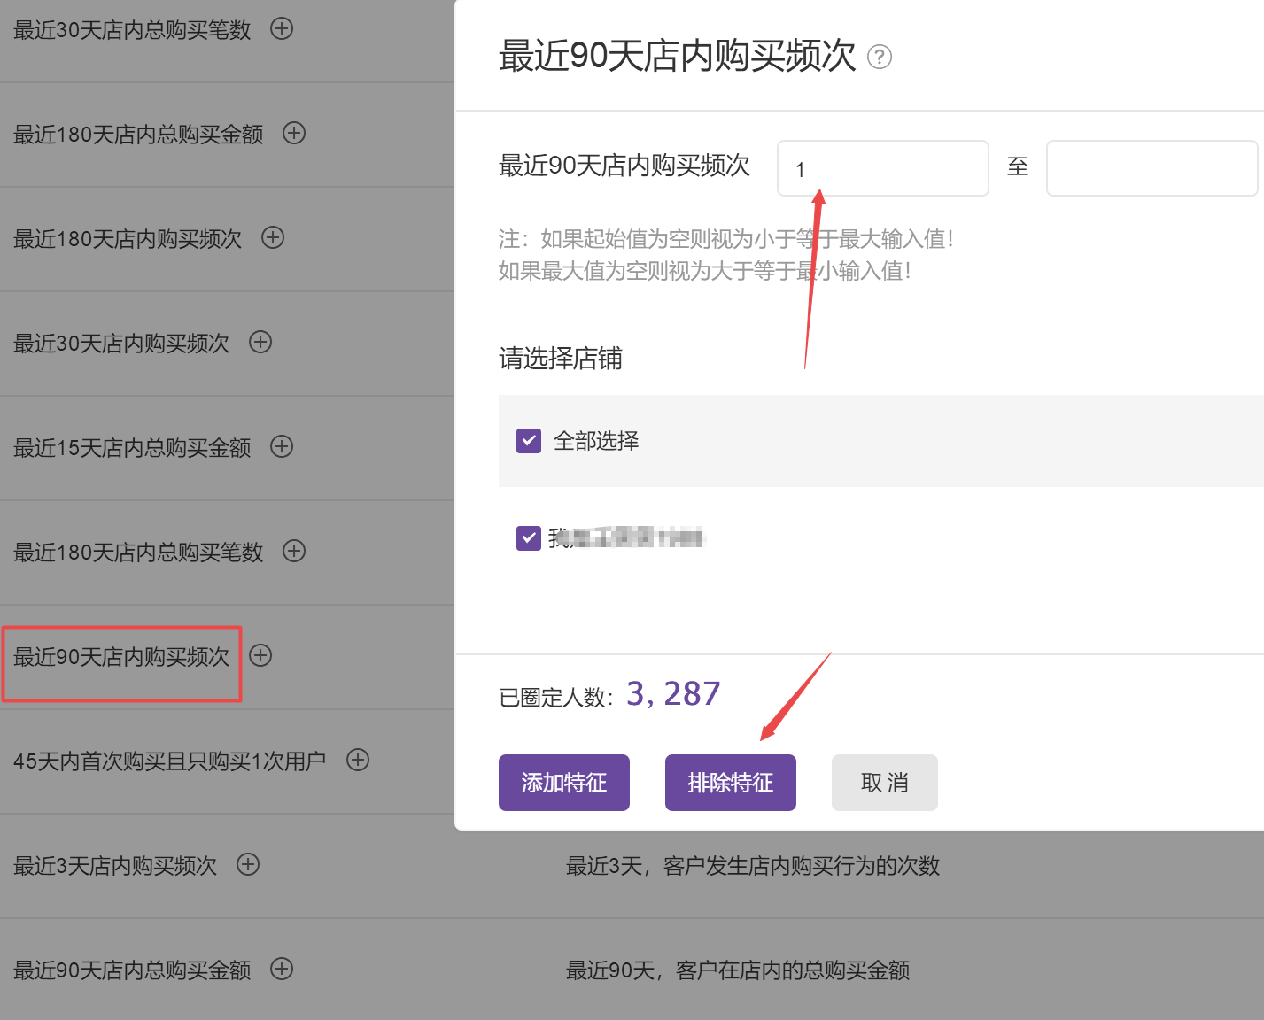Open help question-mark icon next to dialog title
1264x1020 pixels.
[880, 58]
